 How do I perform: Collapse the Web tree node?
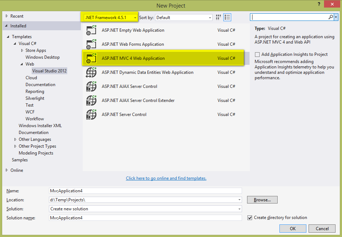coord(22,64)
